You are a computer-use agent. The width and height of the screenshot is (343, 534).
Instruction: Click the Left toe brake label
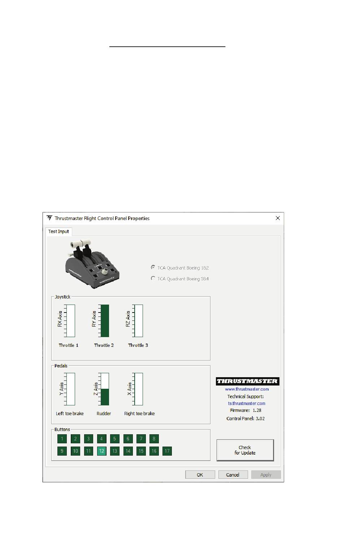click(70, 414)
